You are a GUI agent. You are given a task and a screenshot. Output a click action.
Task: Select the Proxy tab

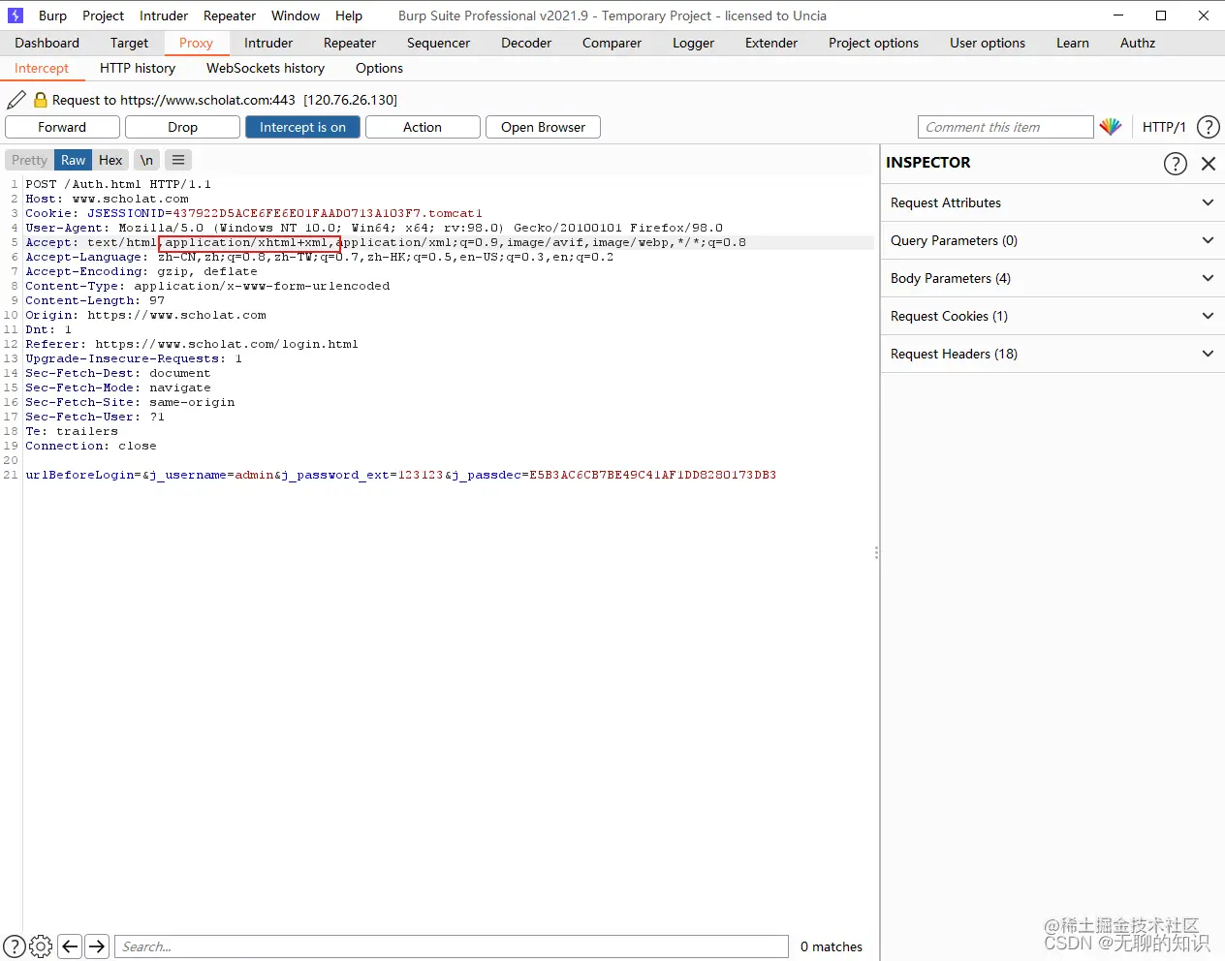196,43
